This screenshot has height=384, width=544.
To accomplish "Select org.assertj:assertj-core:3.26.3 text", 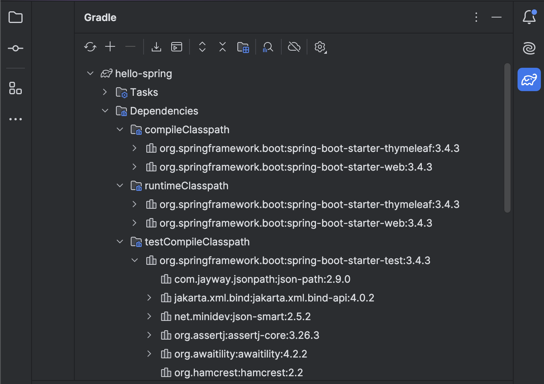I will (x=247, y=335).
